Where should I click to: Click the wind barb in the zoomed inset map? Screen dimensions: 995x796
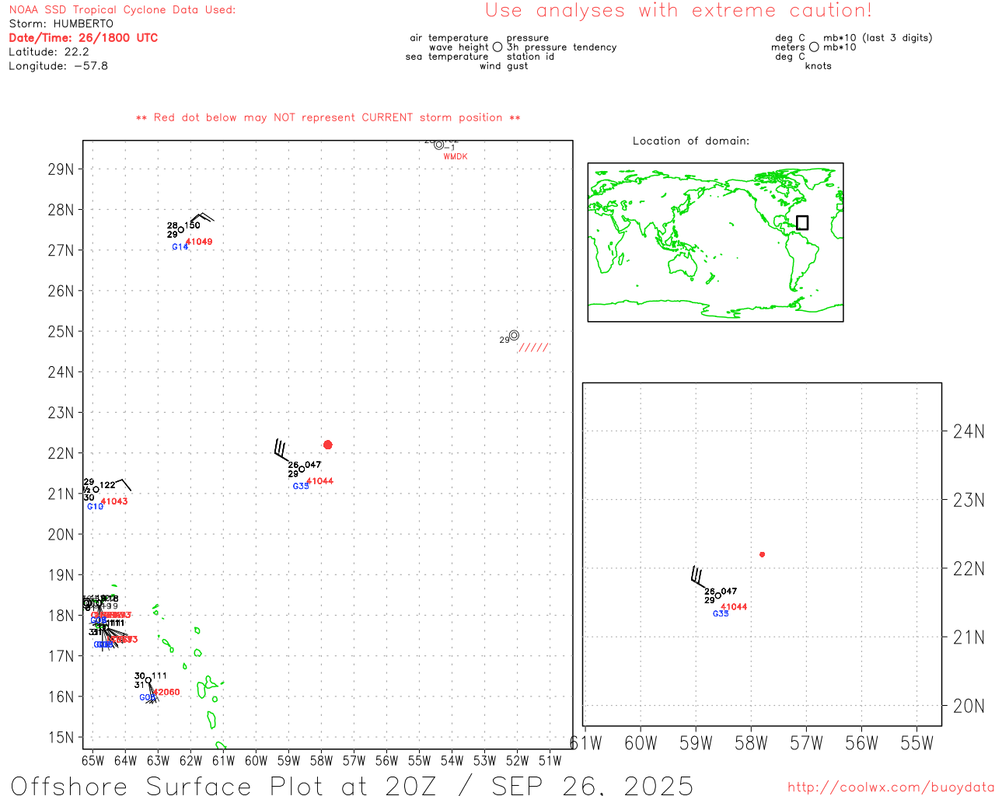click(699, 578)
